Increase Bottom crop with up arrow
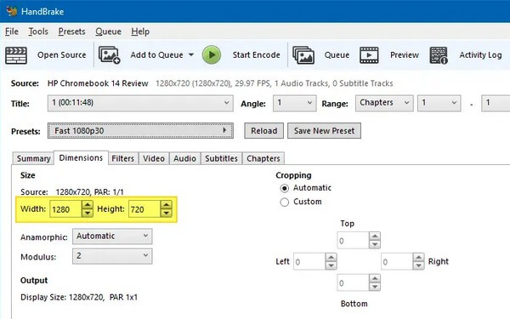This screenshot has width=510, height=319. click(375, 279)
